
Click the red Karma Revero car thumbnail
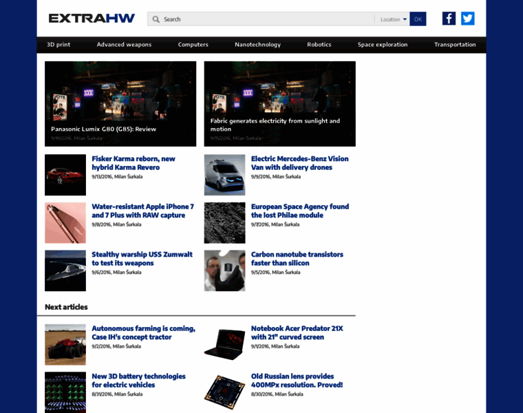[65, 175]
